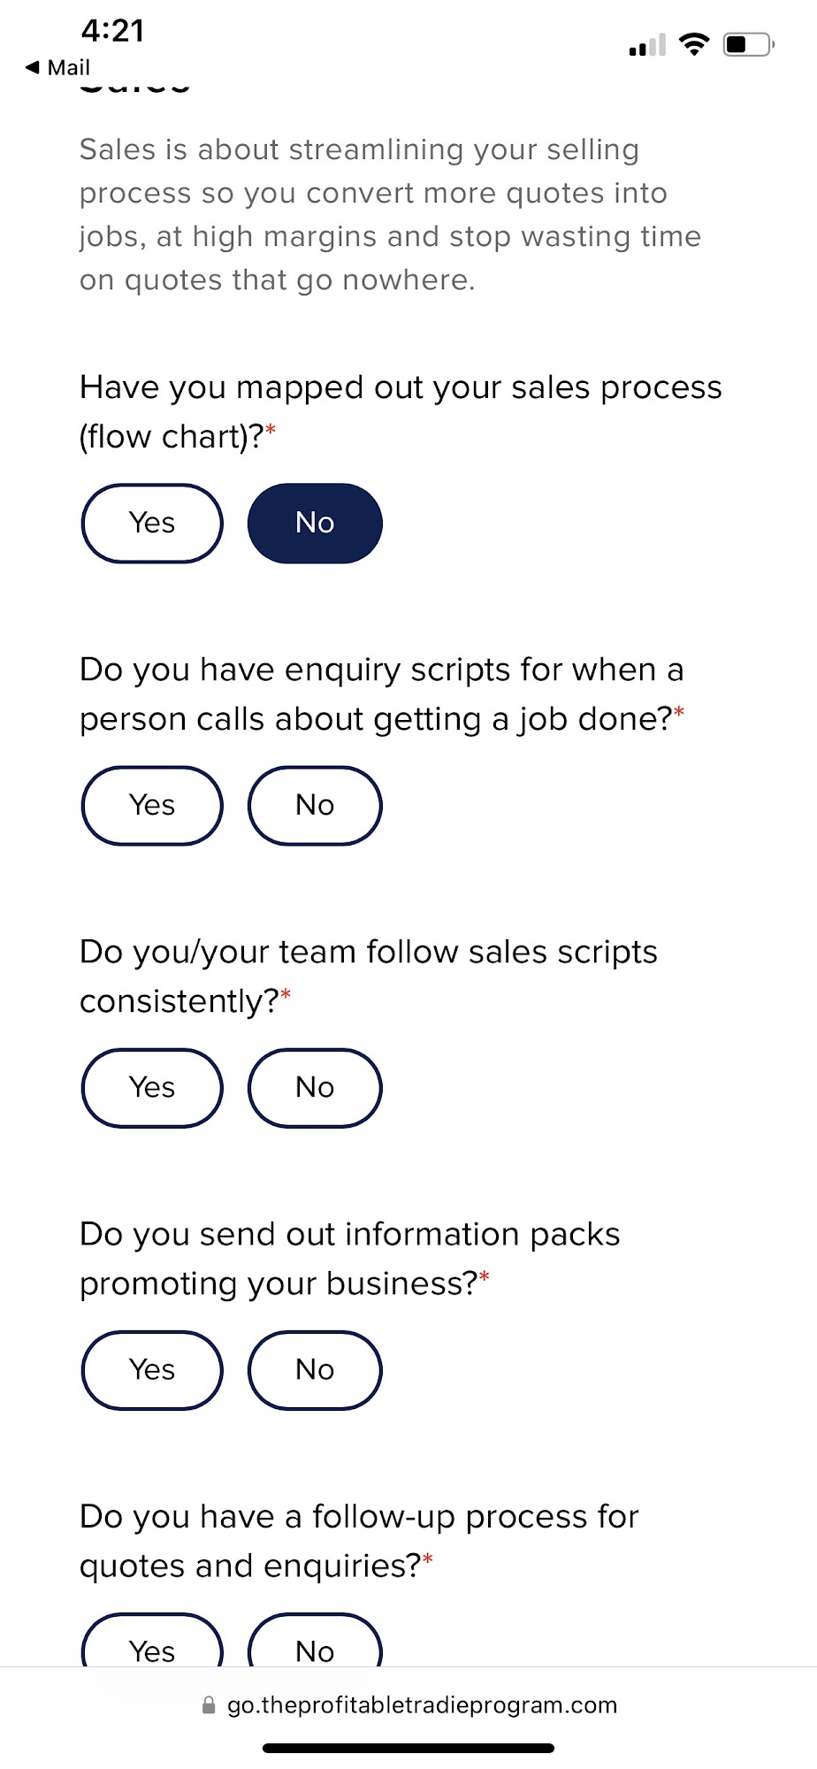Pick No for following sales scripts consistently
The width and height of the screenshot is (817, 1769).
[315, 1087]
